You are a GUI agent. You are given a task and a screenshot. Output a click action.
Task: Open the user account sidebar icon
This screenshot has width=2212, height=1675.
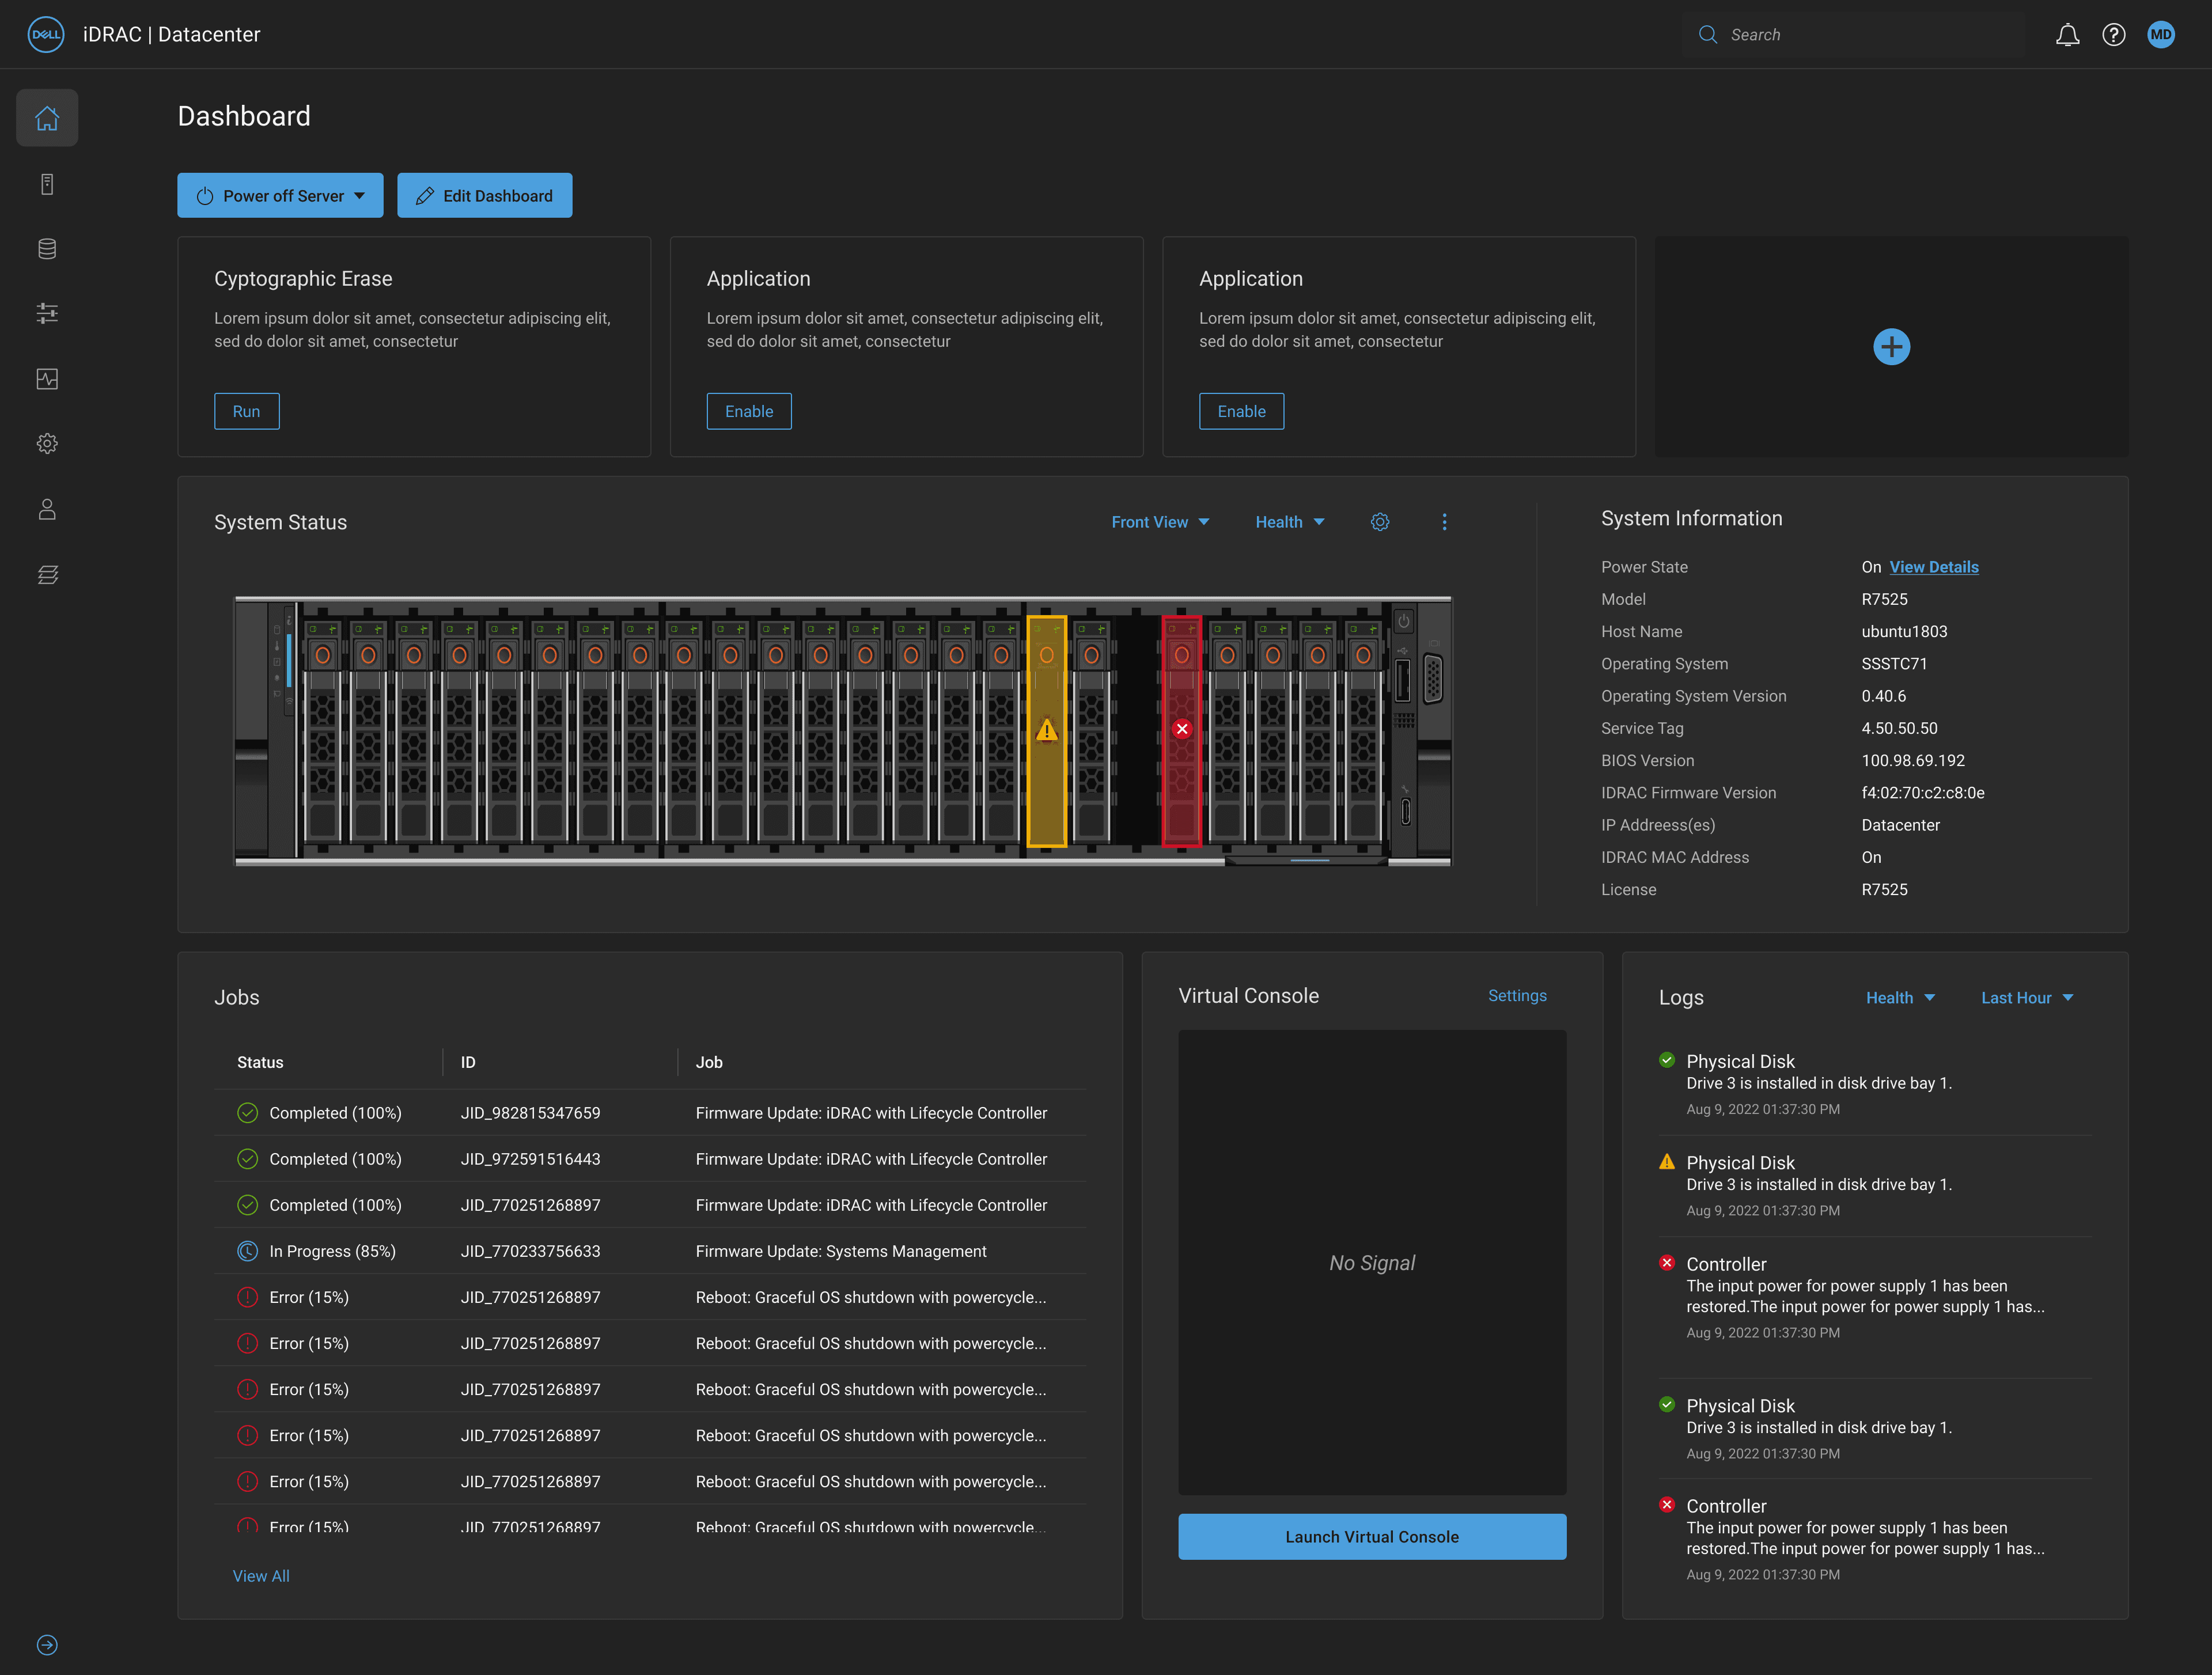pyautogui.click(x=47, y=509)
